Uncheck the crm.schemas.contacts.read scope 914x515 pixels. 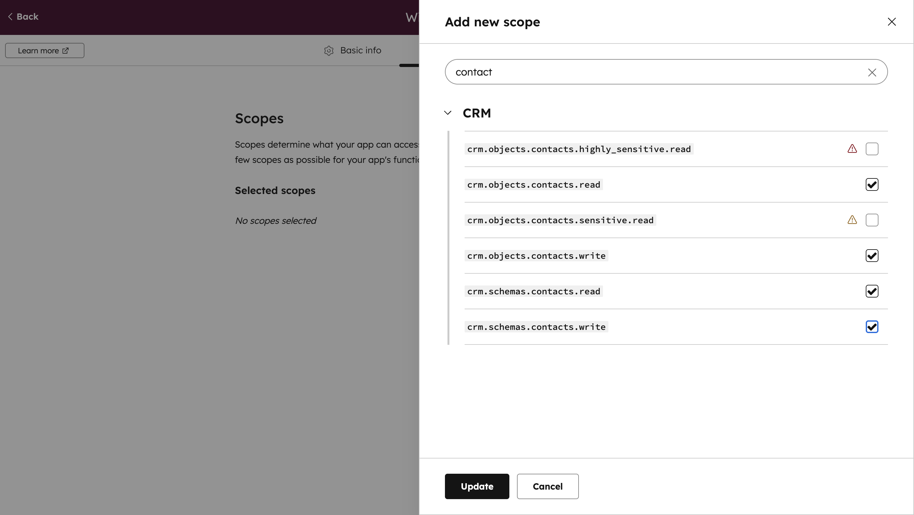[872, 291]
